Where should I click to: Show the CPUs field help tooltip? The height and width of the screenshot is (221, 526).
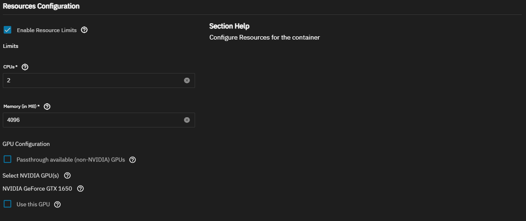click(25, 67)
